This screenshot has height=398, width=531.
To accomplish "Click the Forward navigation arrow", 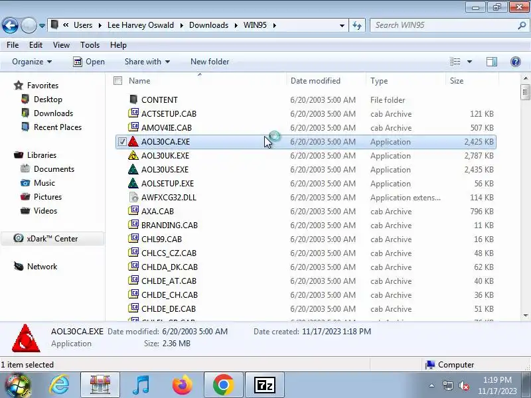I will [29, 25].
